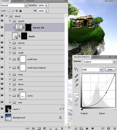Expand the bonsai group
The height and width of the screenshot is (130, 117).
10,43
